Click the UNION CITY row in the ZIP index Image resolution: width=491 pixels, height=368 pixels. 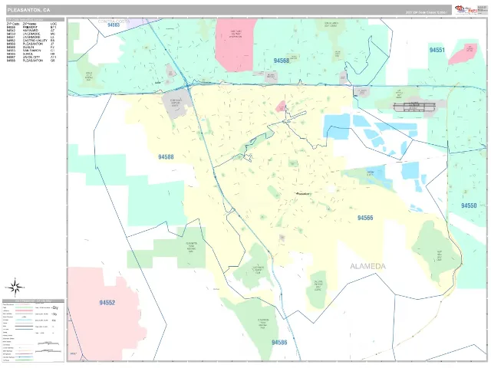pos(31,58)
